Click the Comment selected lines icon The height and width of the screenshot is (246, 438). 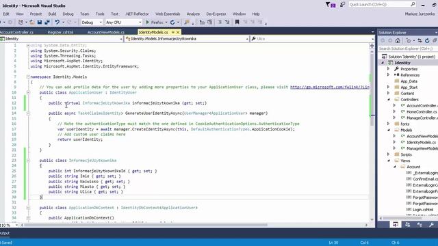coord(220,22)
